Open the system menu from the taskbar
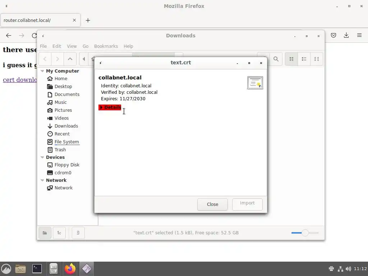The width and height of the screenshot is (368, 276). [6, 269]
